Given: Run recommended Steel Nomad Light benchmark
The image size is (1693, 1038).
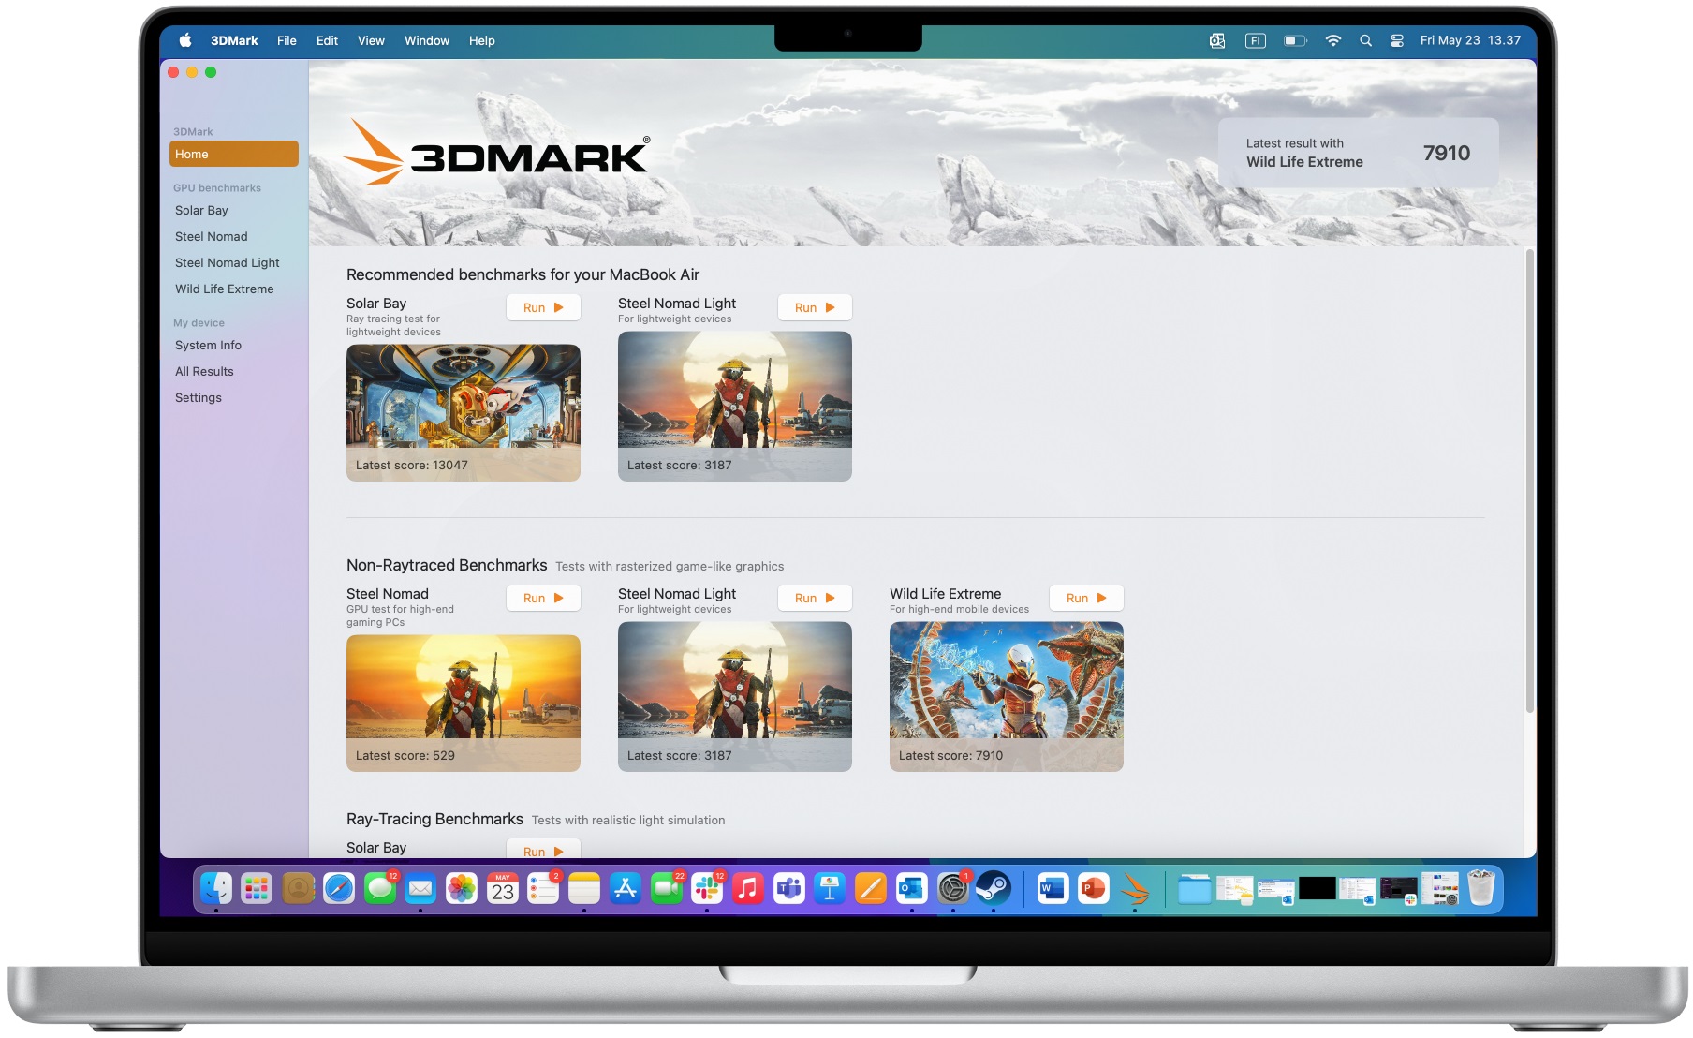Looking at the screenshot, I should [x=815, y=307].
